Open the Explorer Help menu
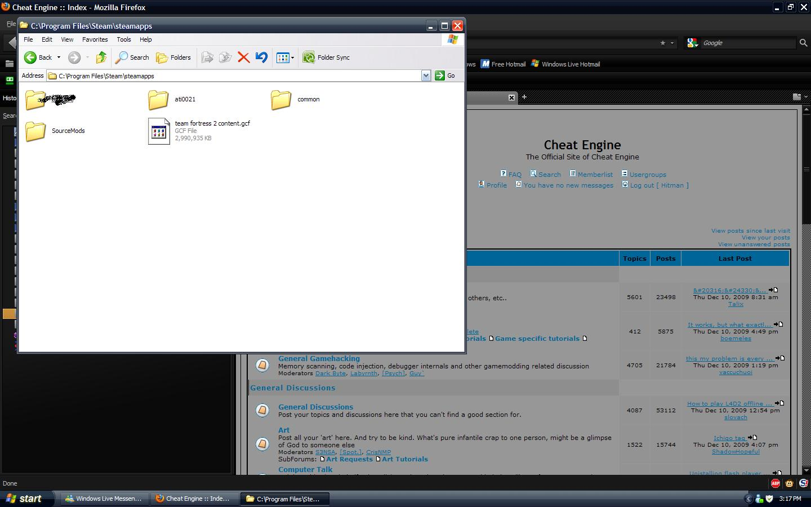Viewport: 811px width, 507px height. (x=145, y=39)
